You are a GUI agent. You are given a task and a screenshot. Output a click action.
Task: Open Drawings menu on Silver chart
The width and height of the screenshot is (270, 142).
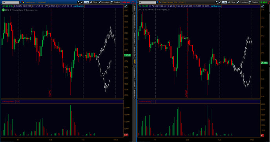242,2
